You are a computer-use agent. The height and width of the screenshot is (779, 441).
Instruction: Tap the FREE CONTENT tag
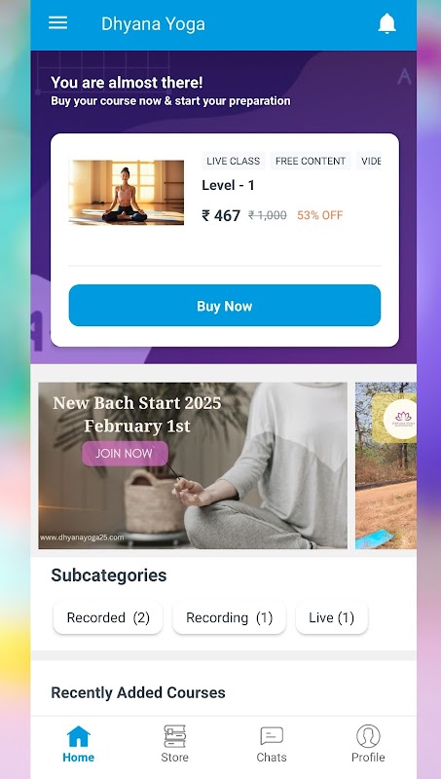(x=311, y=161)
